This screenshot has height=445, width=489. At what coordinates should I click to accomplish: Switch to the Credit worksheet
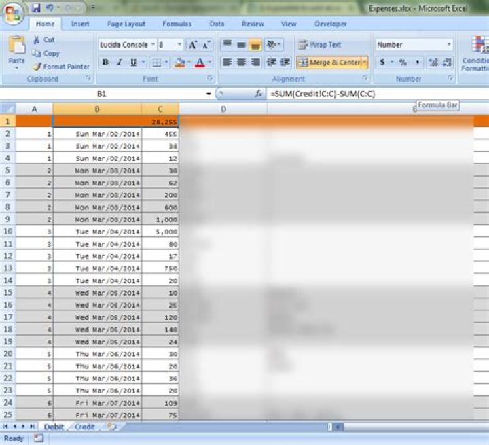pyautogui.click(x=84, y=427)
